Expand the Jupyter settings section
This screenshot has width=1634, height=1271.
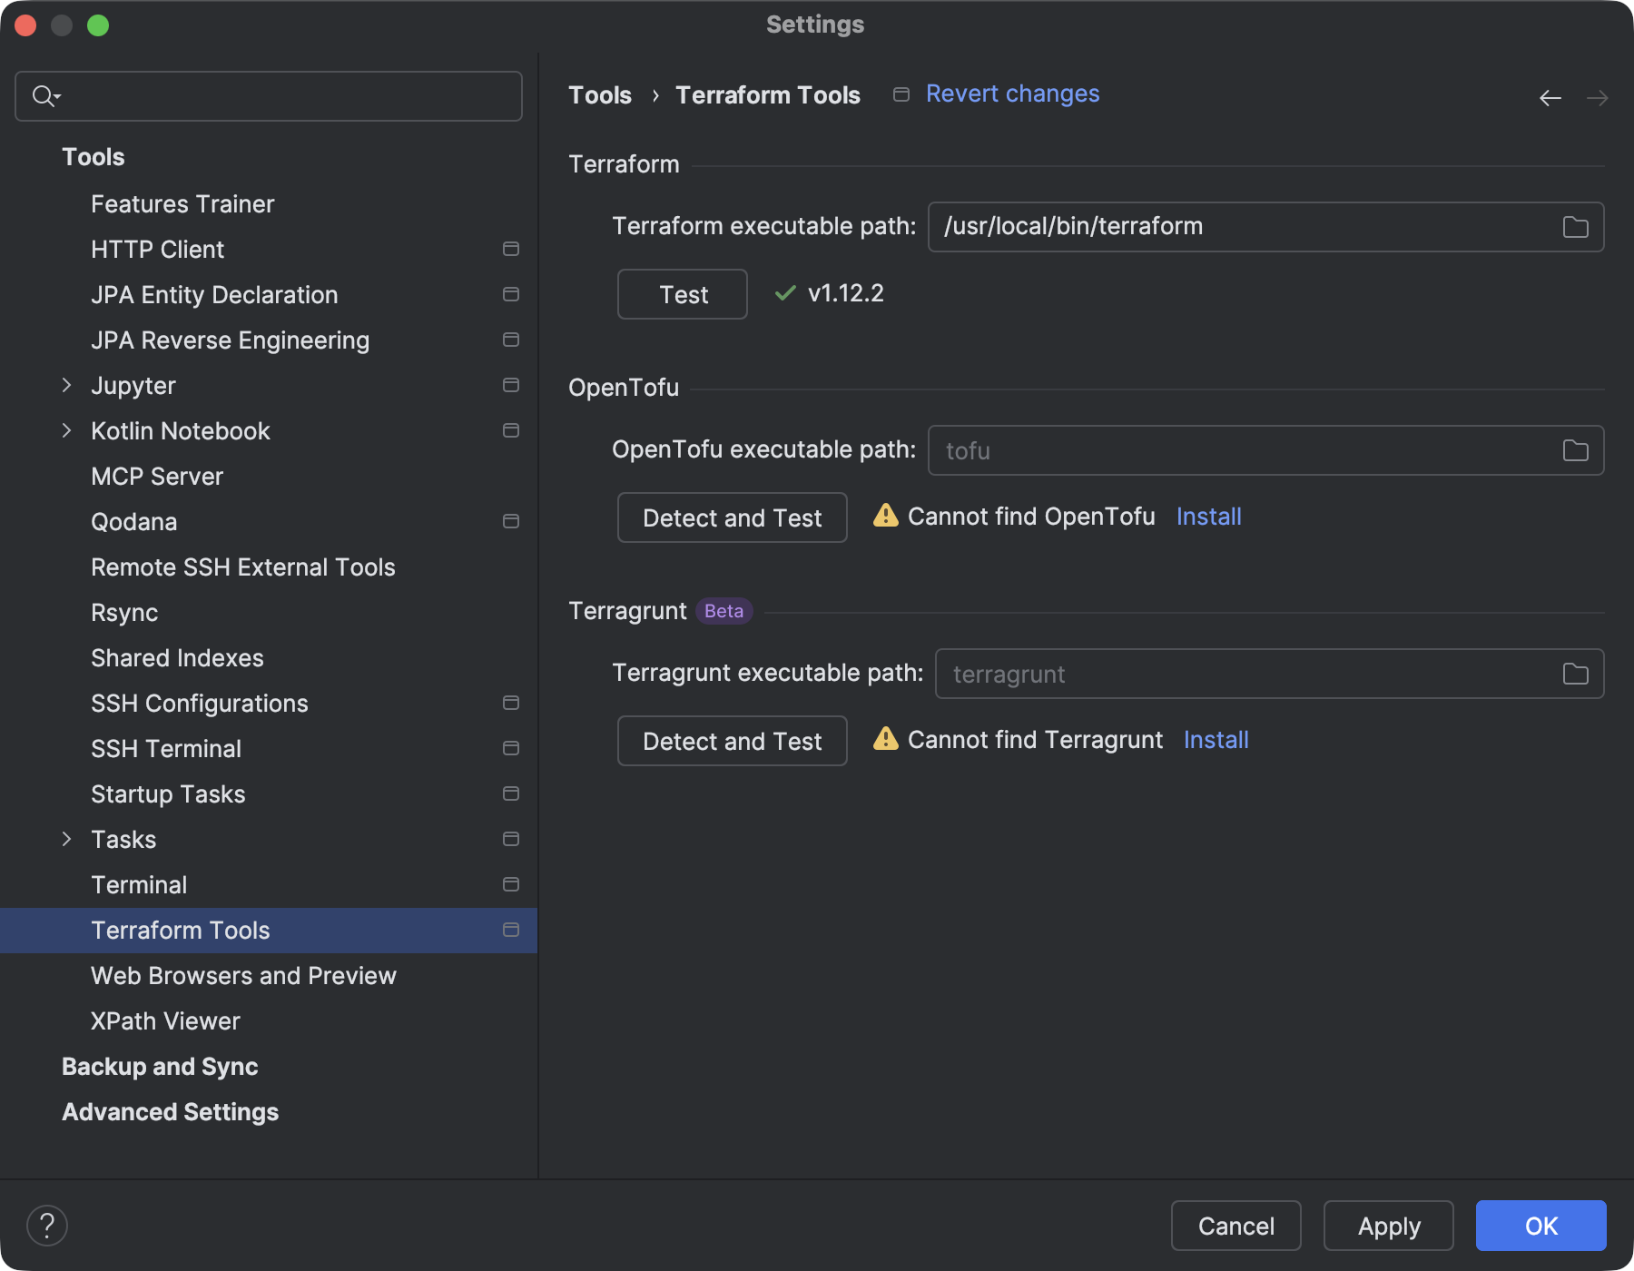click(68, 385)
